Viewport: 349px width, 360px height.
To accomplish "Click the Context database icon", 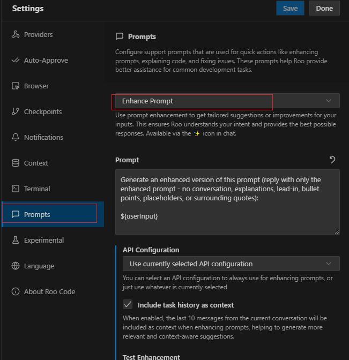I will 16,163.
